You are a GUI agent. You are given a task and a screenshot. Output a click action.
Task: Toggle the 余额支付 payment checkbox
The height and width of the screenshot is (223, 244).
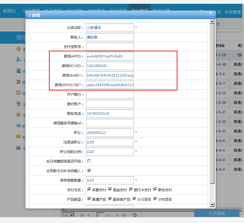click(x=89, y=190)
